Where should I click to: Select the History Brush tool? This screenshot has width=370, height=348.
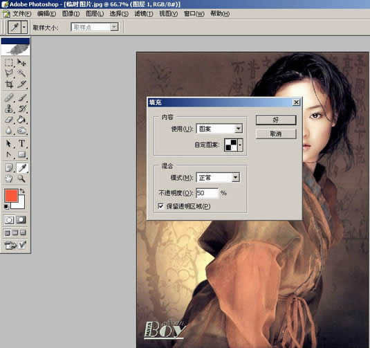[21, 109]
